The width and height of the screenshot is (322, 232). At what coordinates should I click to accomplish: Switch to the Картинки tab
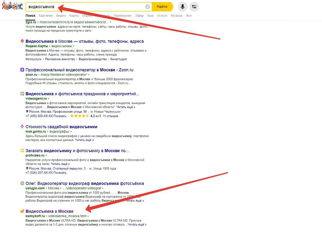46,16
